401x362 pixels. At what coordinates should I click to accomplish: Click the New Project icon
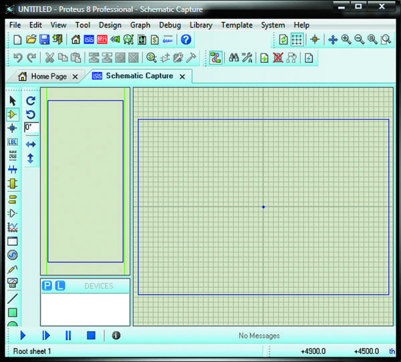pyautogui.click(x=17, y=39)
